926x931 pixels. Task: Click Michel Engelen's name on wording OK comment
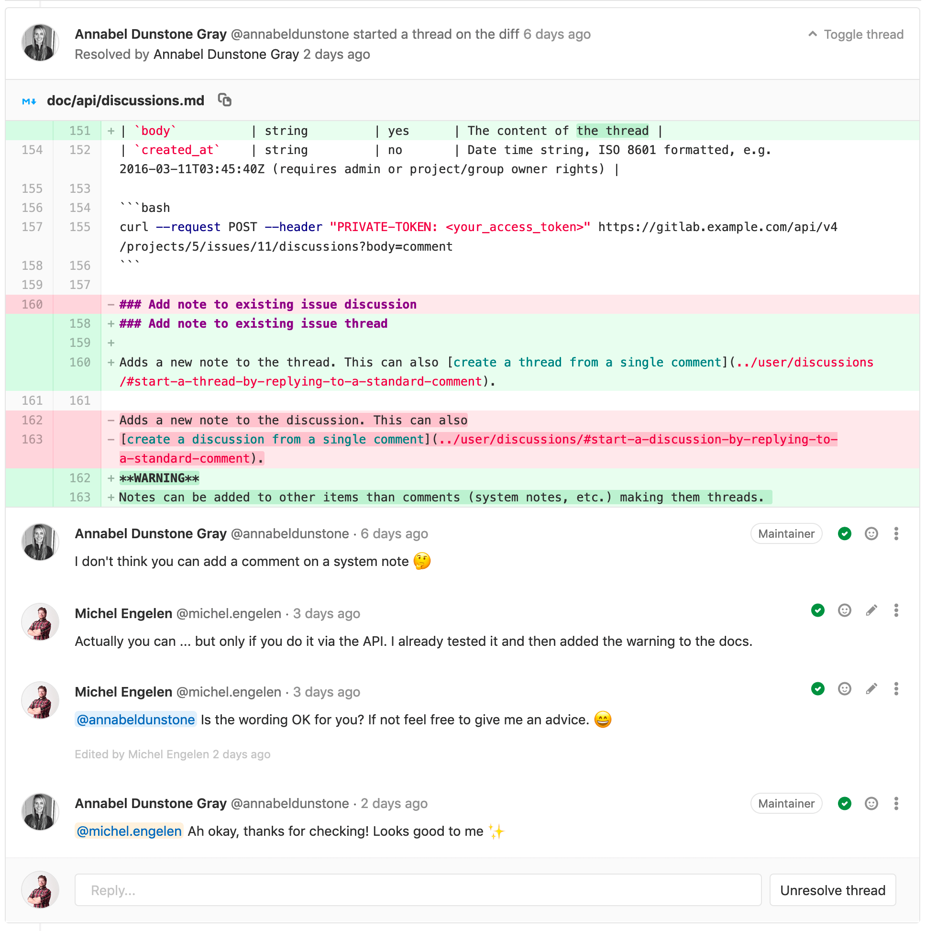[123, 692]
